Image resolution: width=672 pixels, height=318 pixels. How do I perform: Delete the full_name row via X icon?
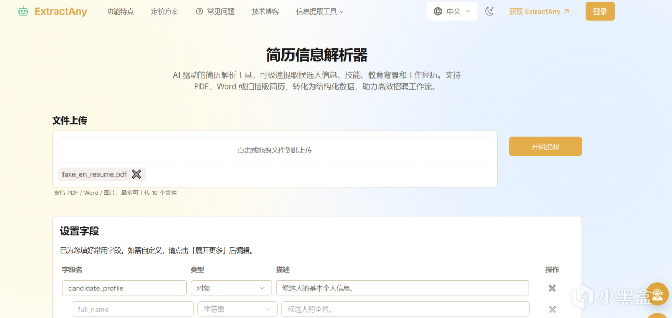coord(552,309)
